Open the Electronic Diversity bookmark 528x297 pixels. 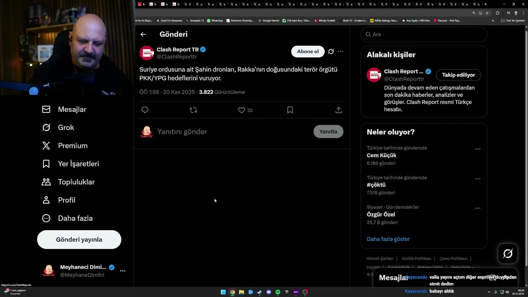click(x=240, y=21)
